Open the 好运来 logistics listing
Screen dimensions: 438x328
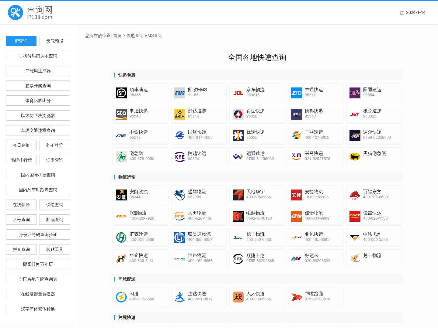click(x=316, y=259)
